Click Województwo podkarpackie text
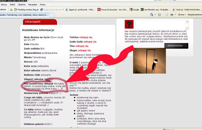 pyautogui.click(x=41, y=53)
